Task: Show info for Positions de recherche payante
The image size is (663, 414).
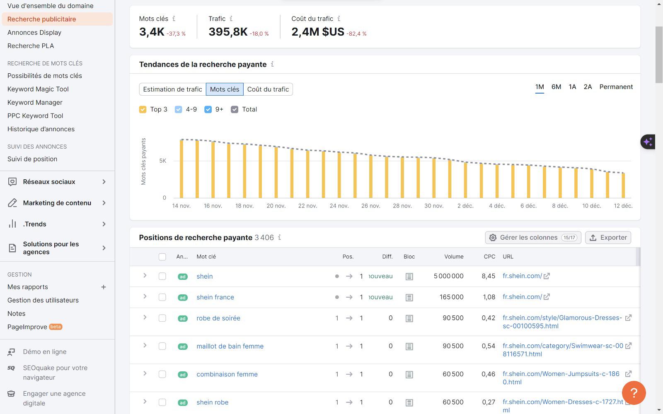Action: coord(280,237)
